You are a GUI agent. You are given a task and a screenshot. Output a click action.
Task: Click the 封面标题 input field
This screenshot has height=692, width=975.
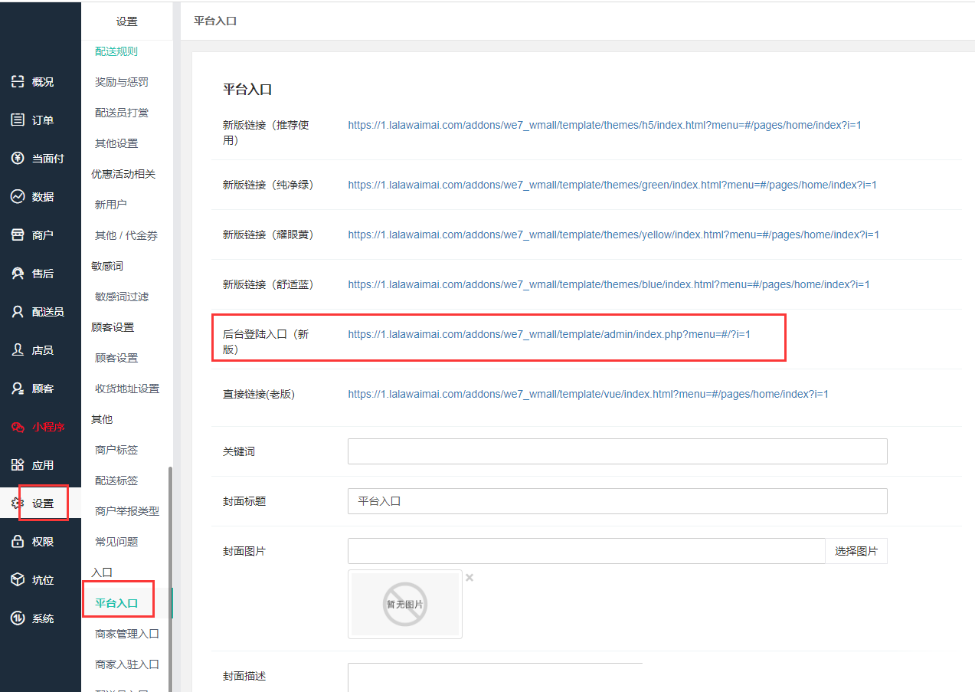[617, 501]
